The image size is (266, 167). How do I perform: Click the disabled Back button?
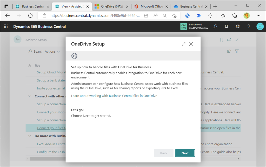(164, 153)
